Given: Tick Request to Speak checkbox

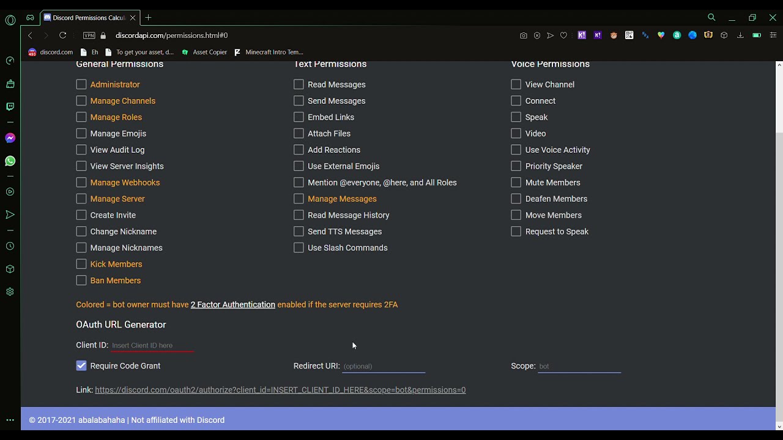Looking at the screenshot, I should click(516, 232).
